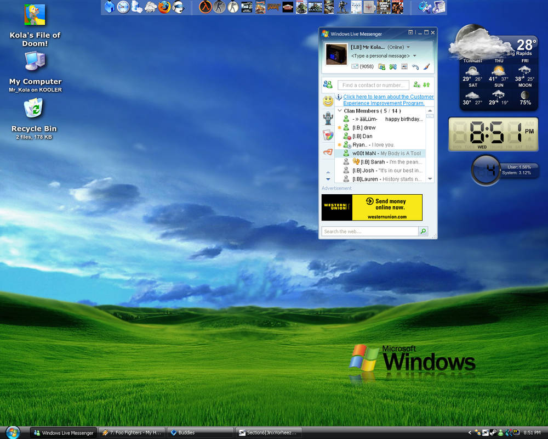Open the personal message dropdown arrow
Screen dimensions: 548x439
pyautogui.click(x=415, y=55)
